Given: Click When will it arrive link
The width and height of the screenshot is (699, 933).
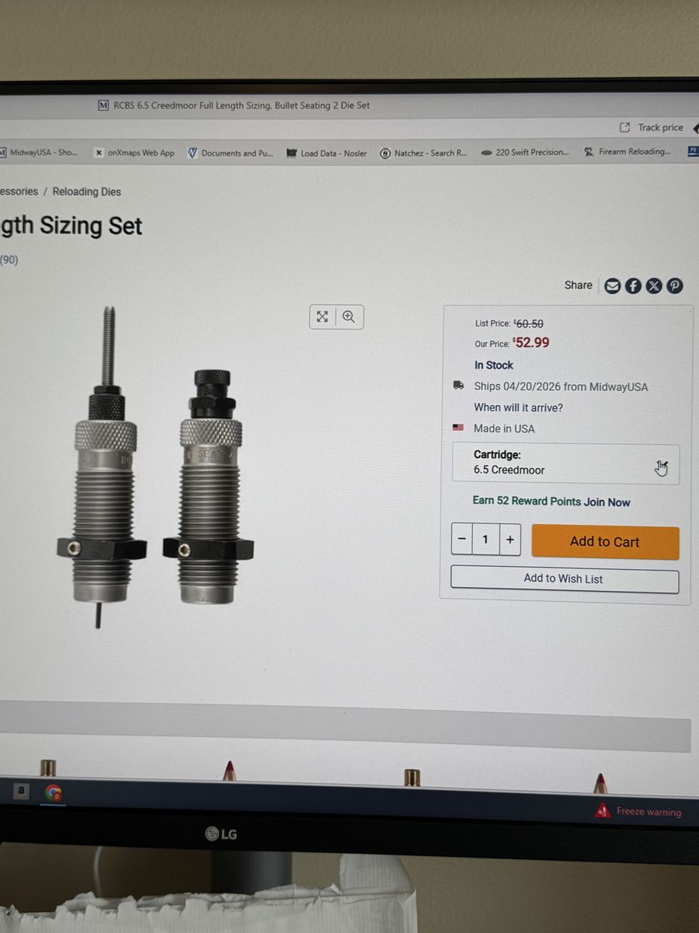Looking at the screenshot, I should pos(518,407).
